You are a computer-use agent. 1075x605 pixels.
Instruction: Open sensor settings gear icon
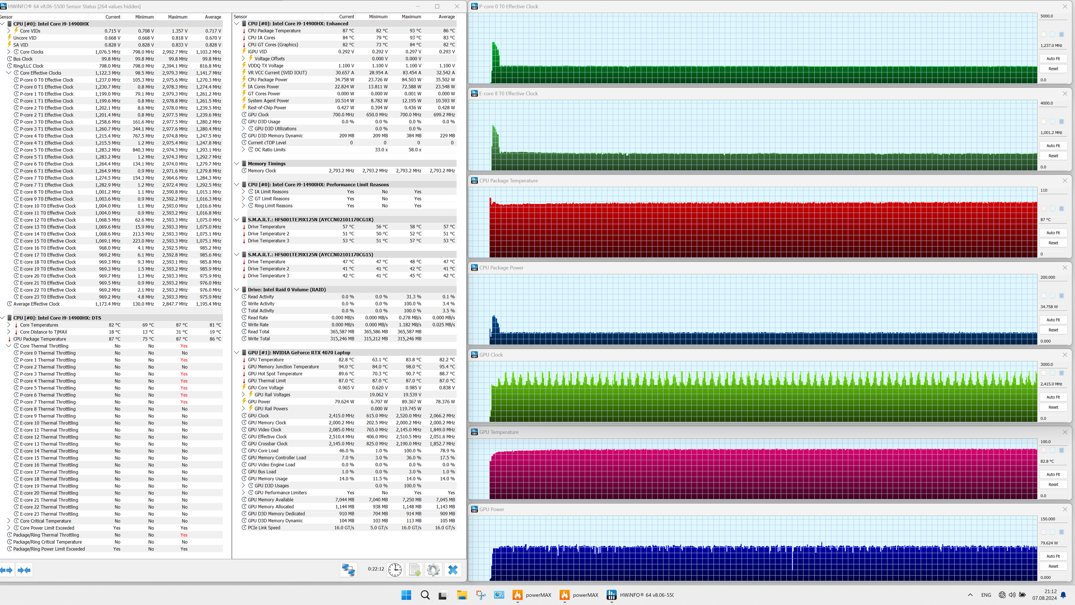(x=433, y=570)
